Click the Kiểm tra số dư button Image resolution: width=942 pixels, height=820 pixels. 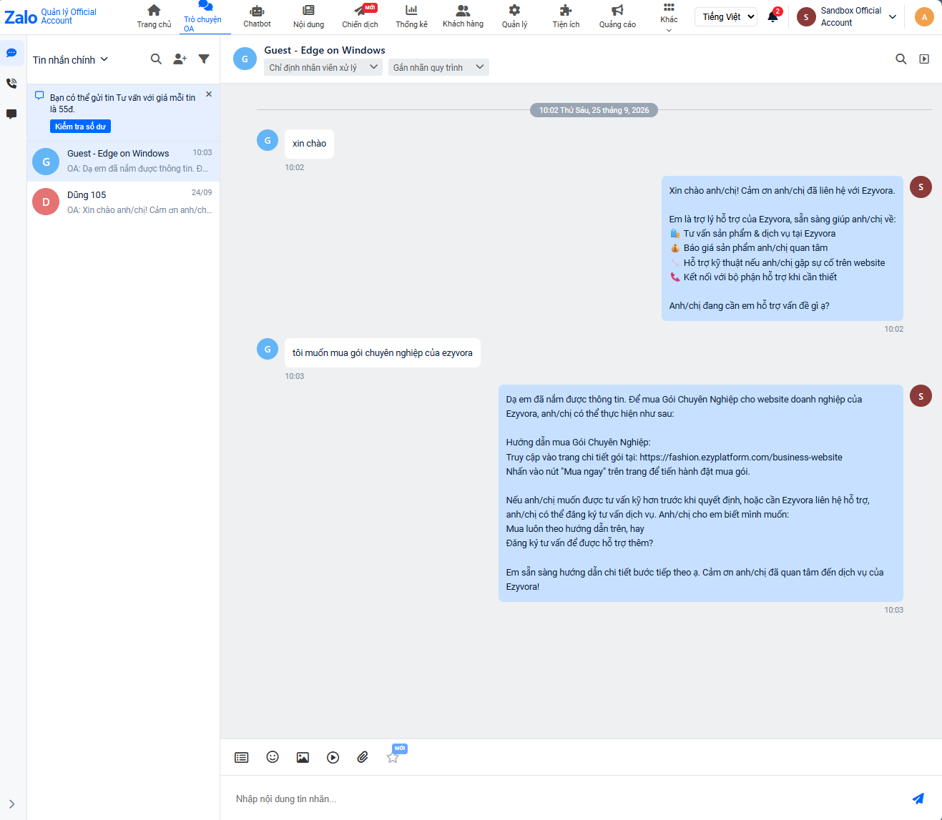(80, 127)
